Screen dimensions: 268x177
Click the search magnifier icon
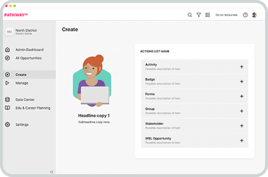click(x=190, y=15)
